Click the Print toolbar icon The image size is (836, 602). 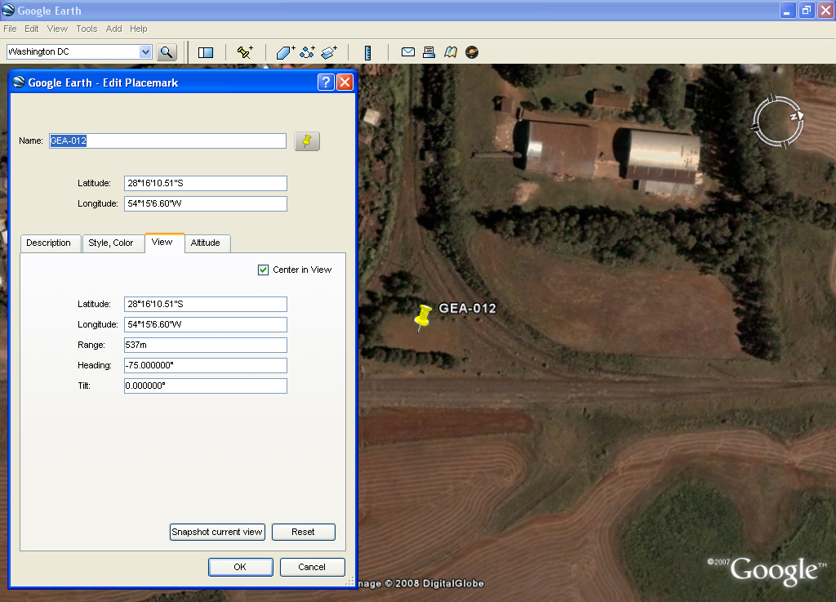(x=429, y=51)
